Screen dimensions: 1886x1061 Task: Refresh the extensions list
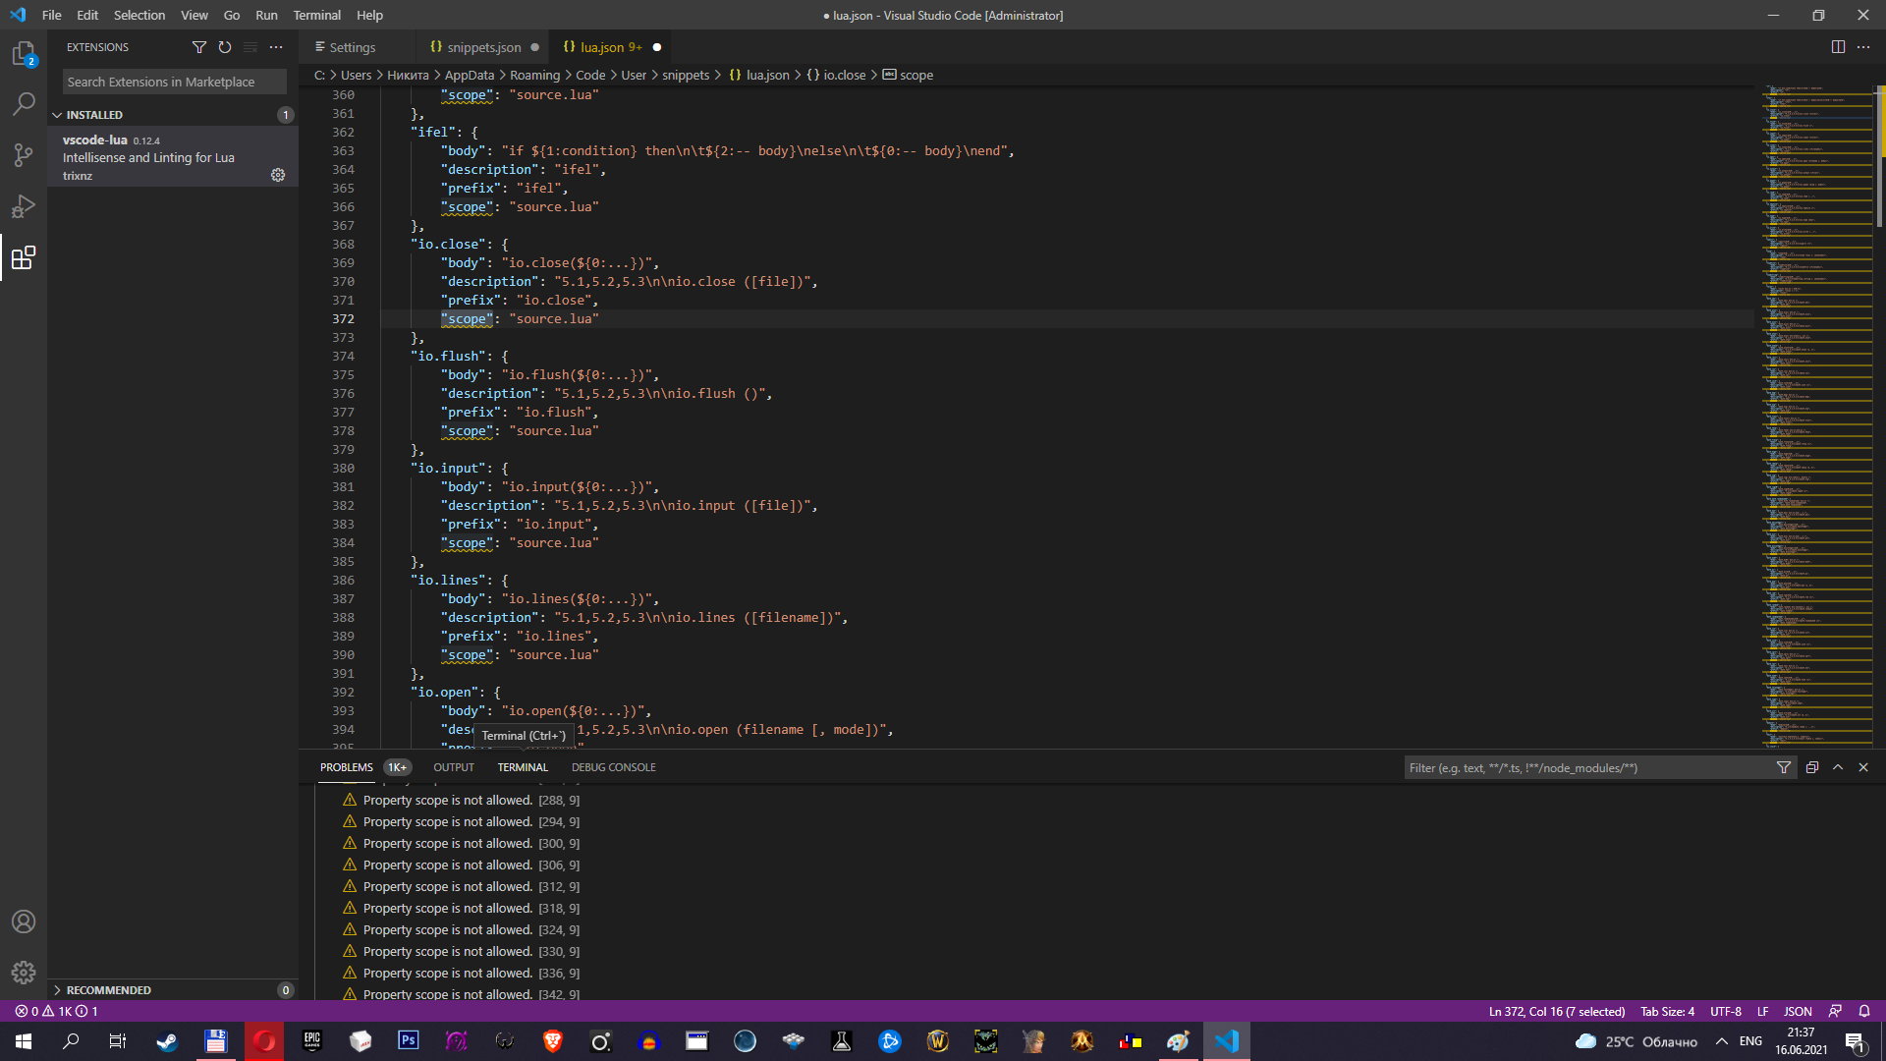tap(225, 47)
